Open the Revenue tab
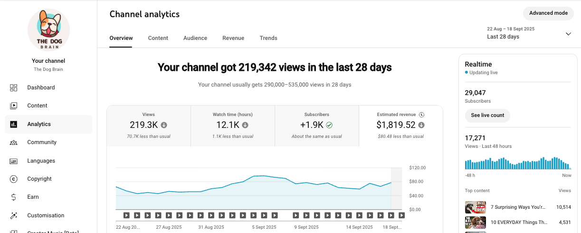 coord(233,38)
